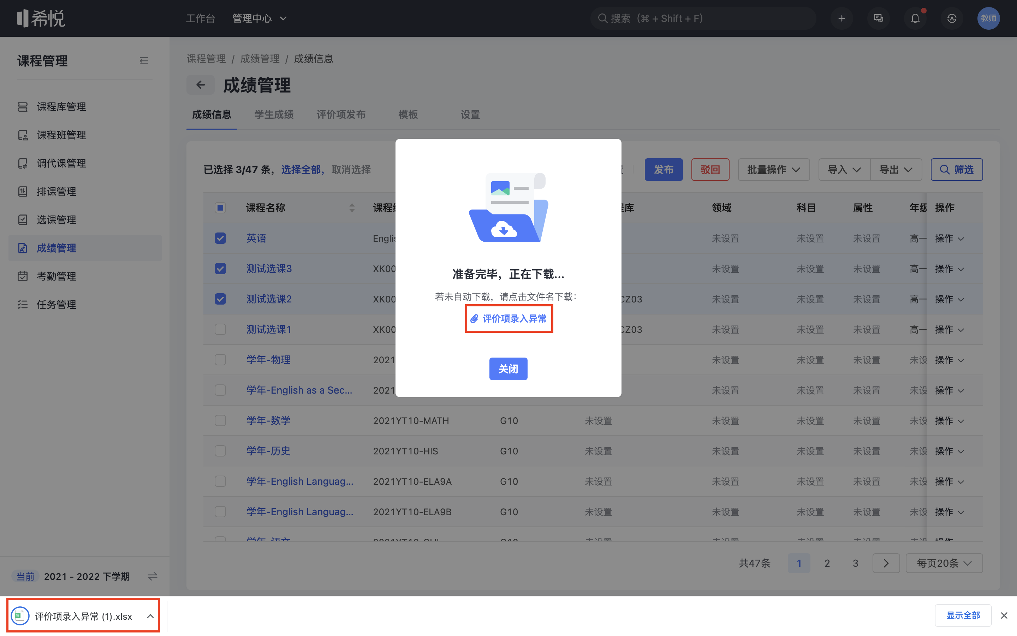Image resolution: width=1017 pixels, height=636 pixels.
Task: Go to 工作台 in top navigation
Action: pos(201,18)
